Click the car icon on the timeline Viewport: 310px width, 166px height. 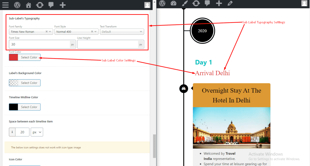click(x=184, y=89)
